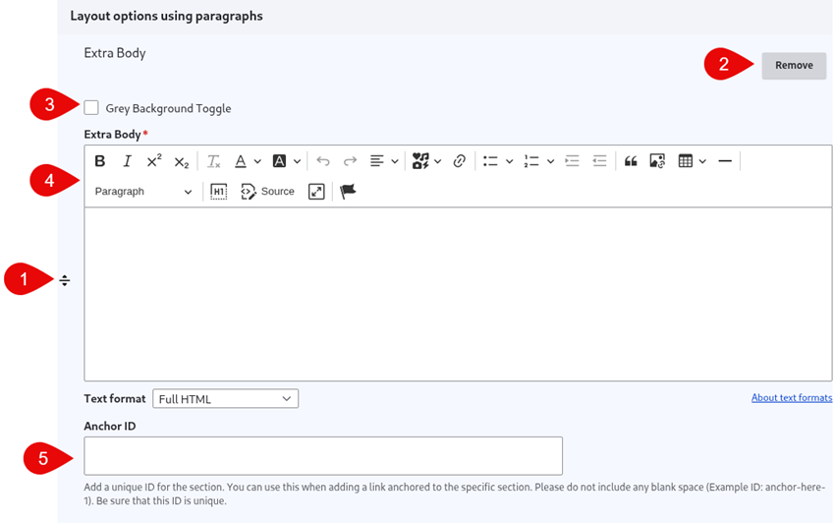Insert a link with the link icon
835x523 pixels.
[460, 161]
